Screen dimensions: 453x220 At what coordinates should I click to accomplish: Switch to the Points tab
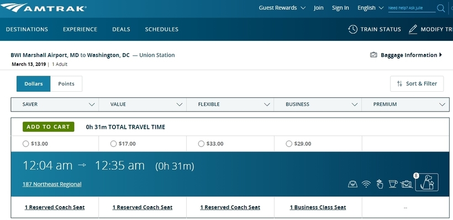pyautogui.click(x=66, y=84)
